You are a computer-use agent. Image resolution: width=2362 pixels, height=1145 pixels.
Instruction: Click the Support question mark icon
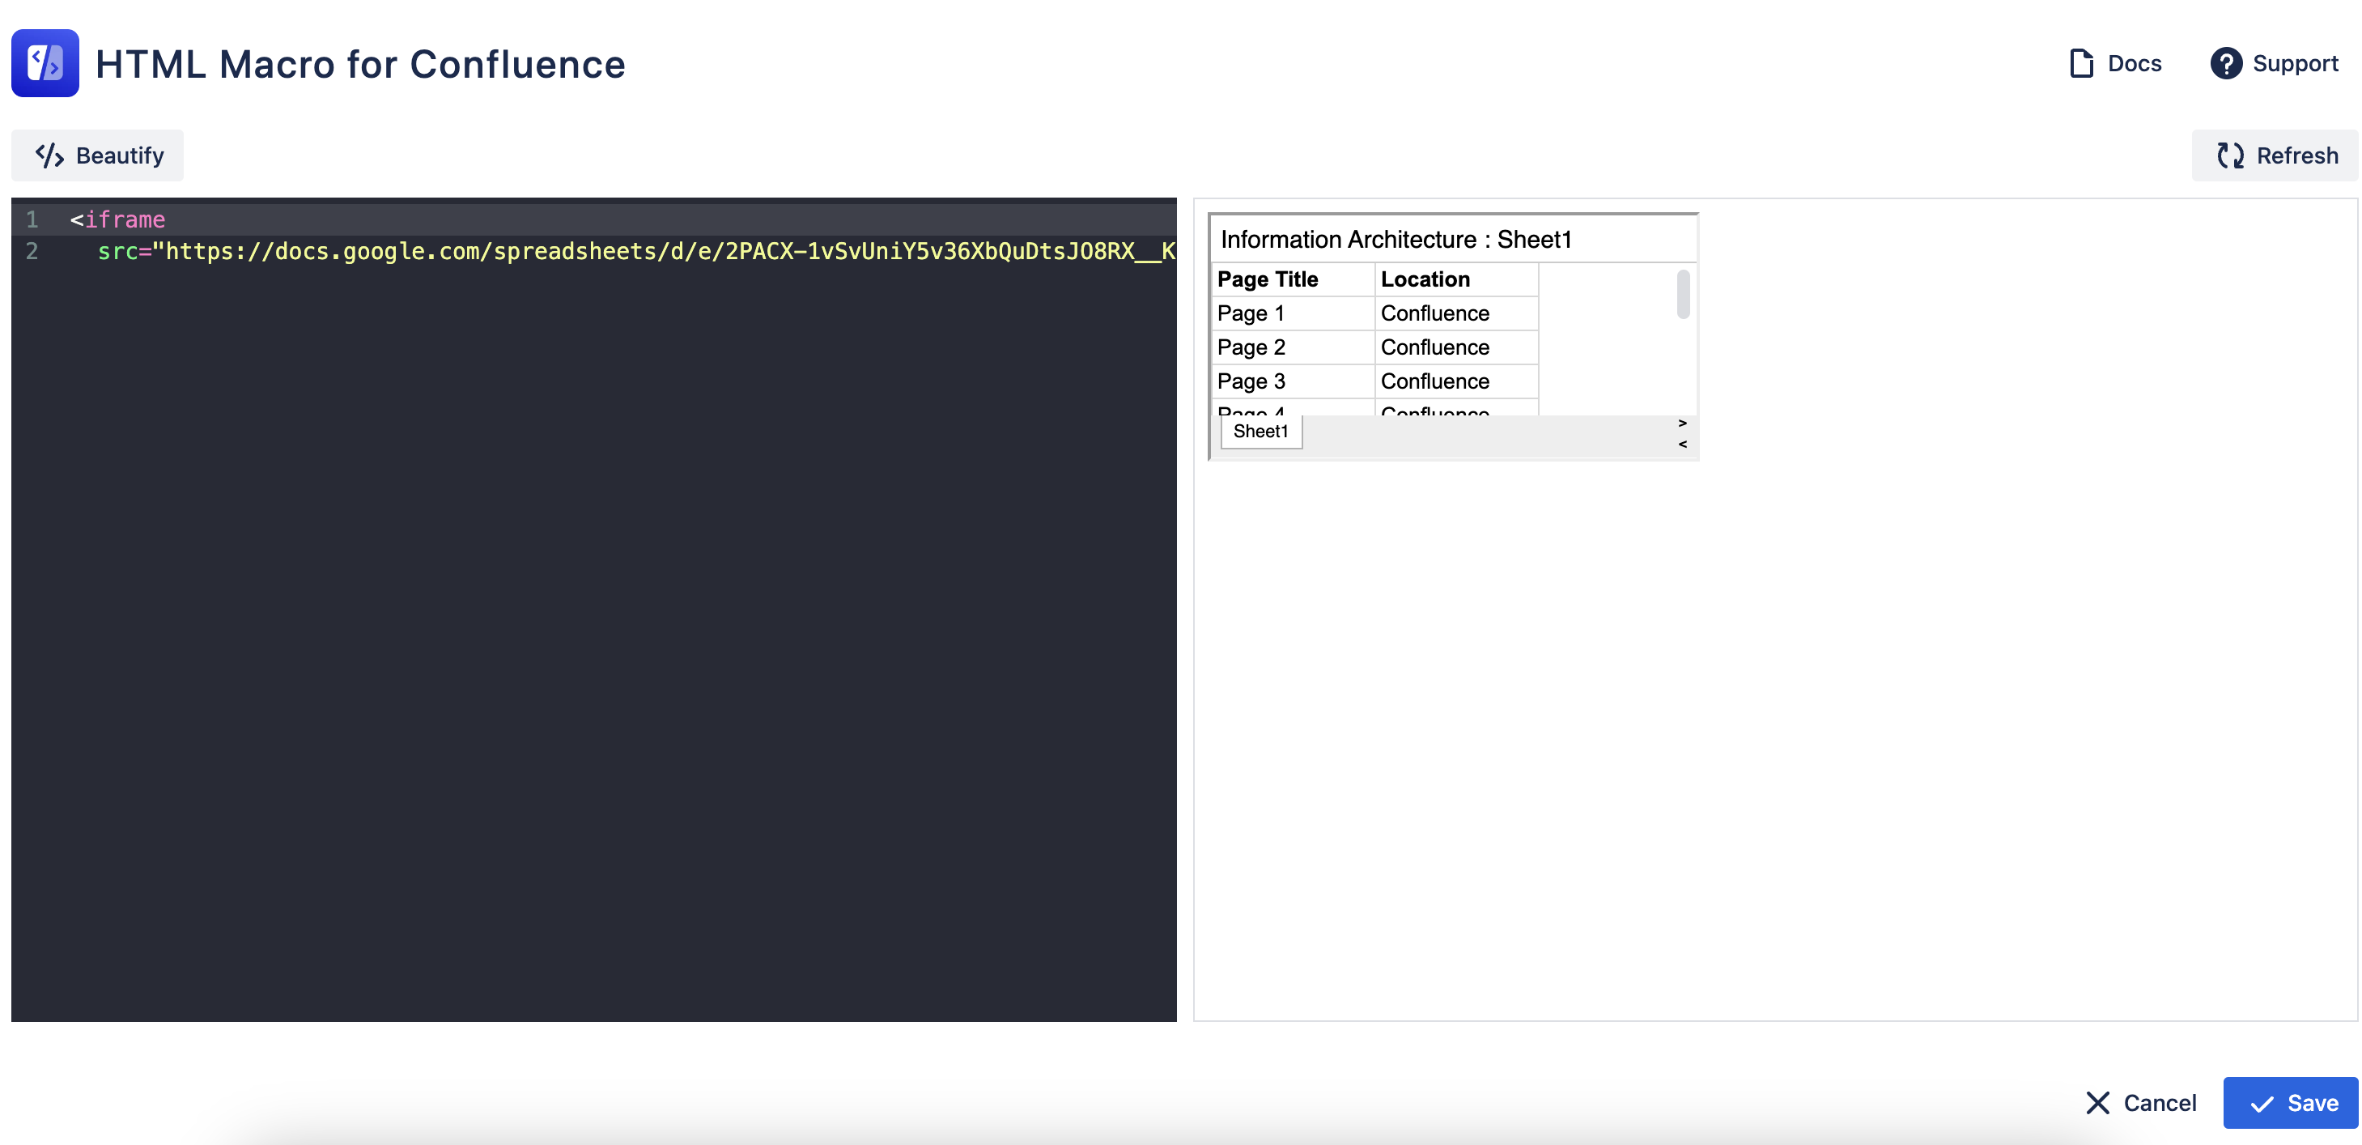coord(2225,63)
